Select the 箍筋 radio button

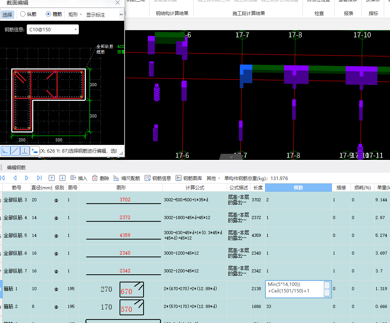[x=48, y=14]
